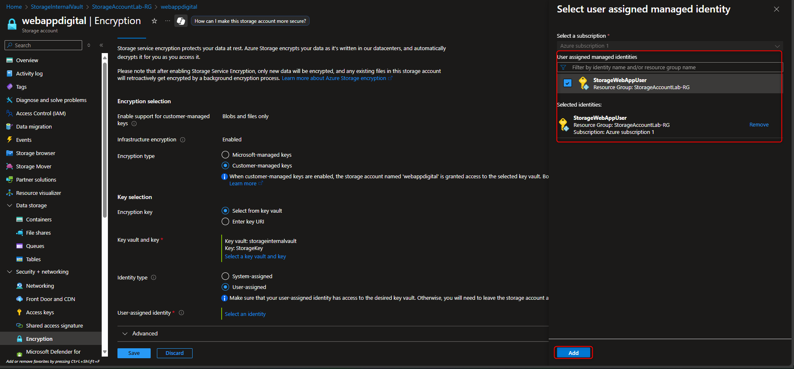The height and width of the screenshot is (369, 794).
Task: Choose Select from key vault option
Action: tap(225, 211)
